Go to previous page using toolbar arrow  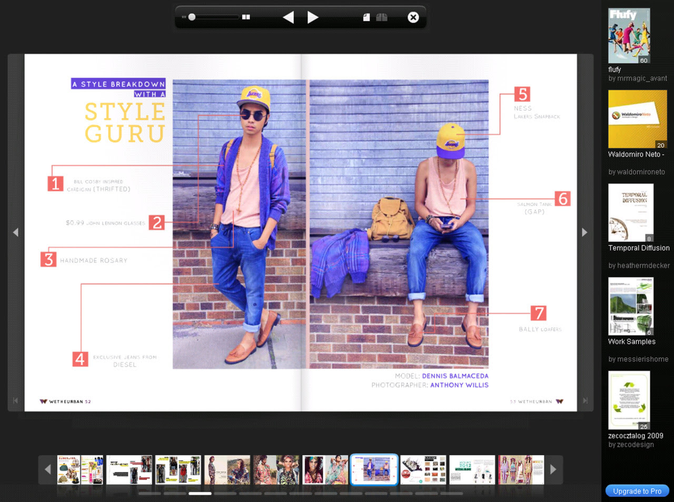click(288, 17)
